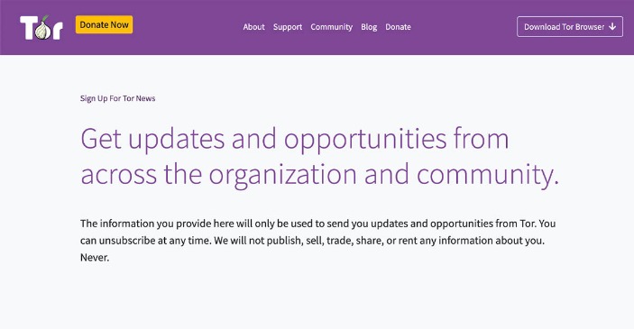Screen dimensions: 634x329
Task: Click the words 'Tor Browser' in the download button
Action: (x=583, y=27)
